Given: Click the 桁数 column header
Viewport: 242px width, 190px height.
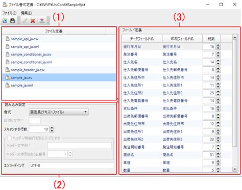Looking at the screenshot, I should [x=211, y=39].
